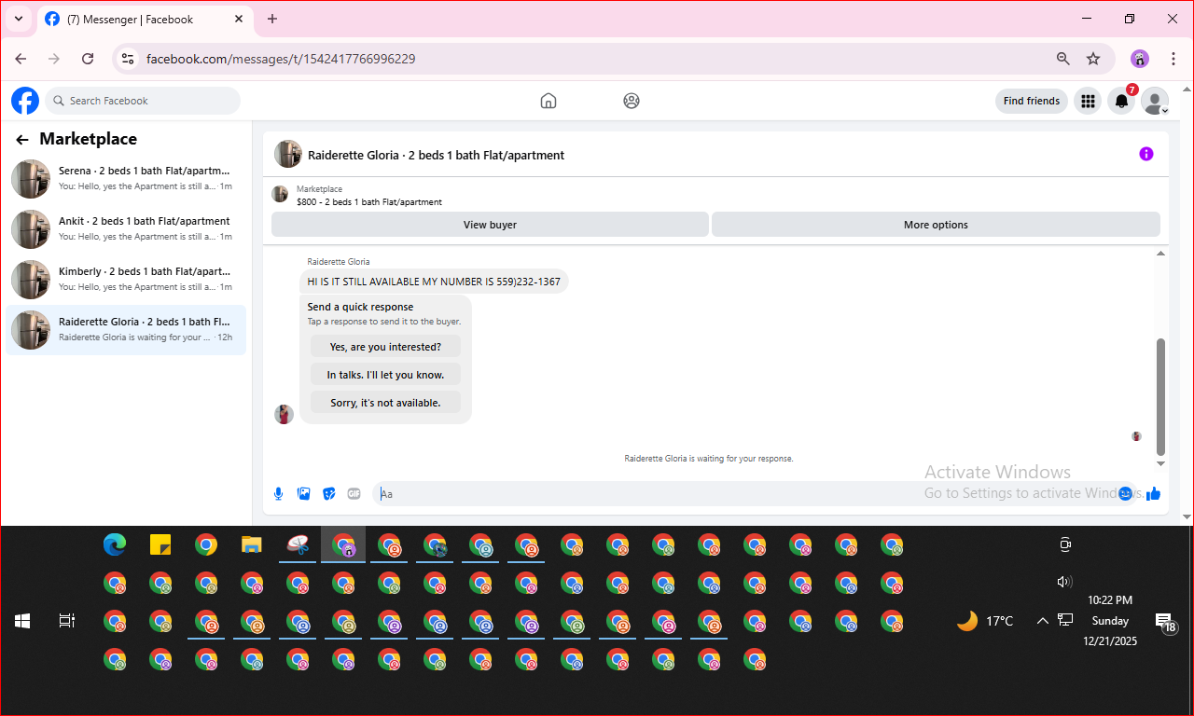Open the Chrome three-dot menu
Screen dimensions: 1194x716
[1173, 59]
